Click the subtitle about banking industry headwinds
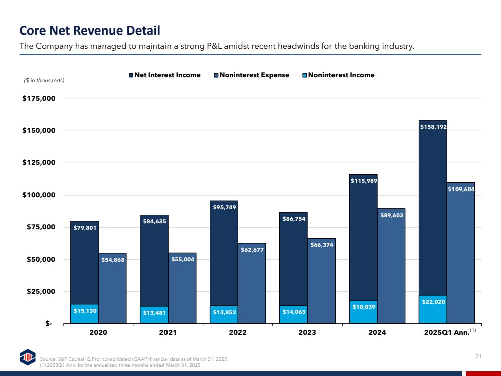Screen dimensions: 501x376 pos(217,46)
